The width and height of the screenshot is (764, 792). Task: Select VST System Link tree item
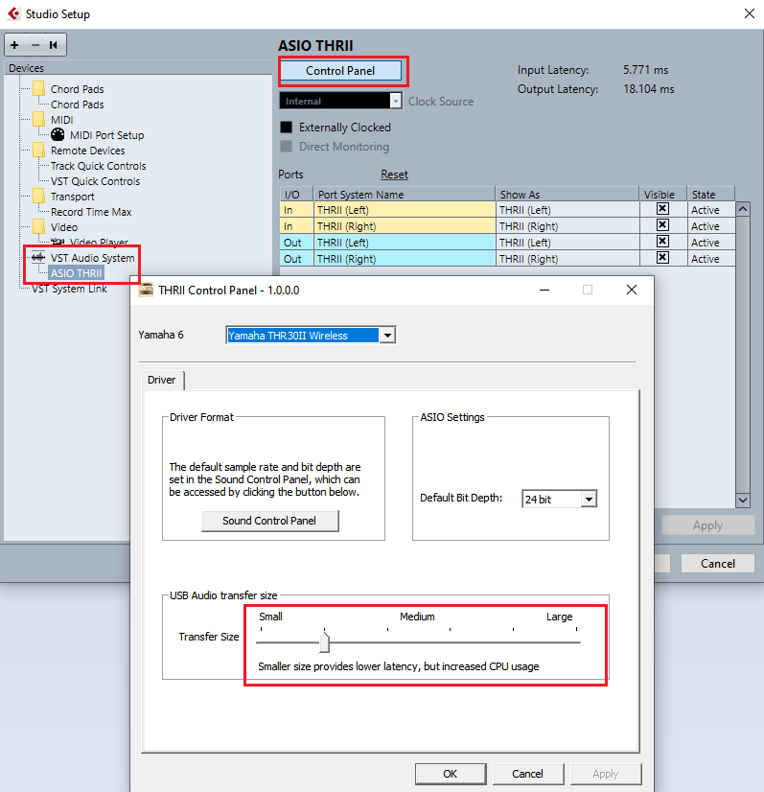[69, 289]
